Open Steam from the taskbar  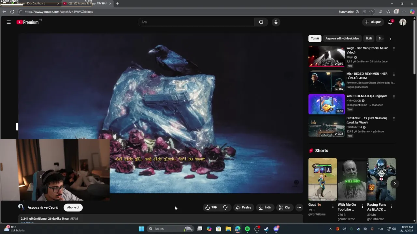(x=266, y=229)
